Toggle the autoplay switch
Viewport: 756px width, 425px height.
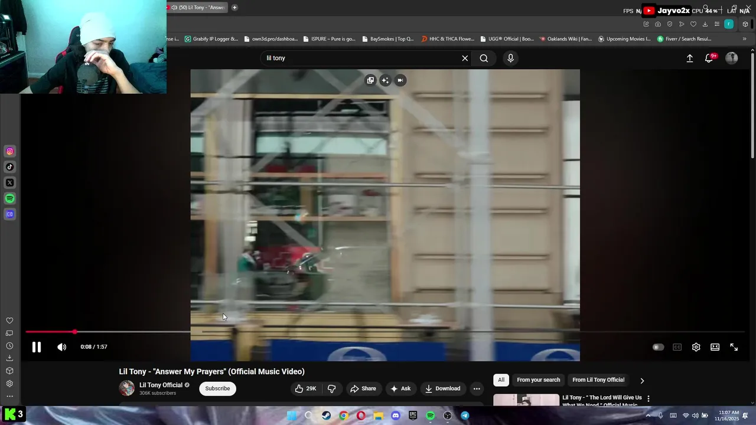pyautogui.click(x=657, y=347)
